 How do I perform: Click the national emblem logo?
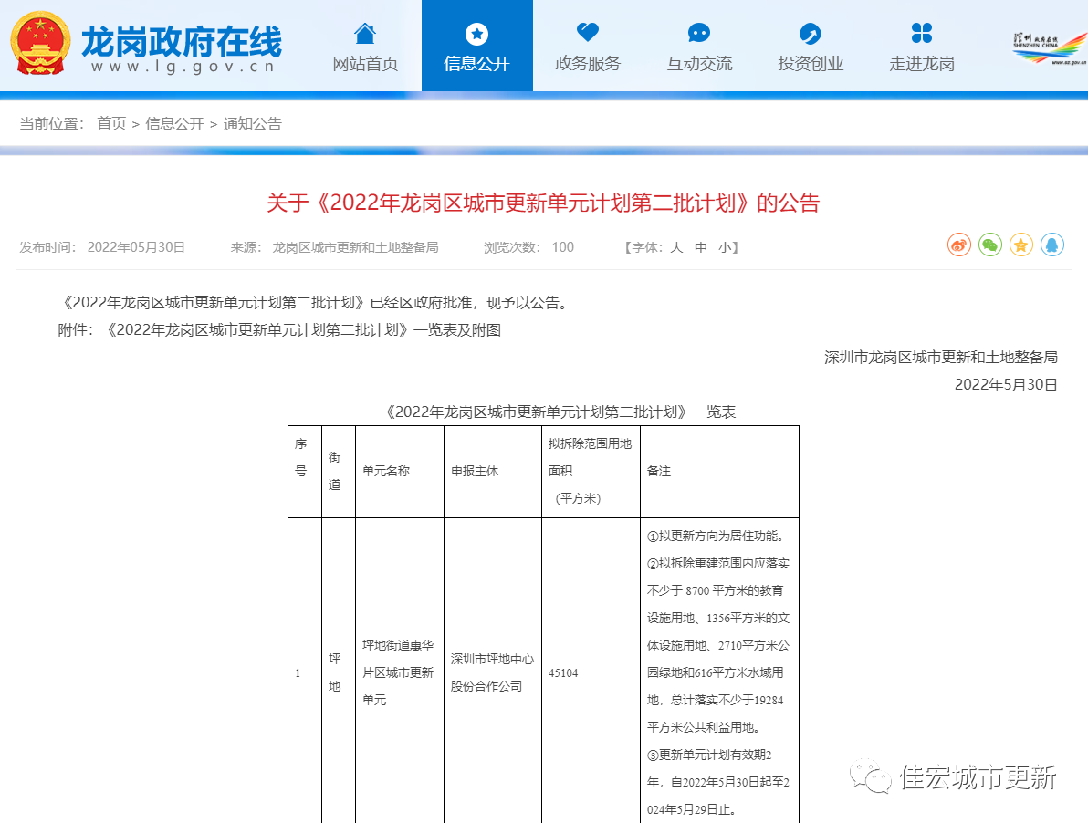(x=40, y=44)
